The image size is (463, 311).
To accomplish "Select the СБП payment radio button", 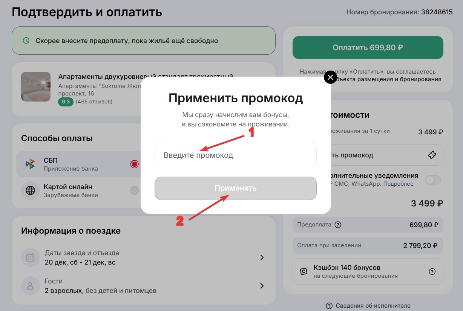I will (x=135, y=164).
